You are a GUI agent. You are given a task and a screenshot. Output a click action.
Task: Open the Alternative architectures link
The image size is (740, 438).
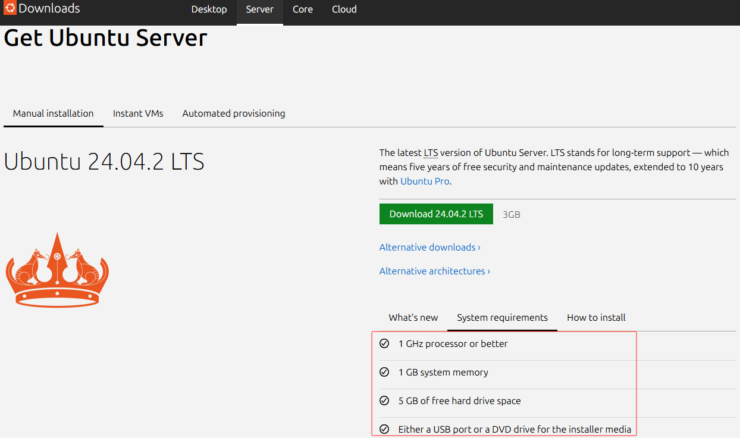tap(435, 271)
